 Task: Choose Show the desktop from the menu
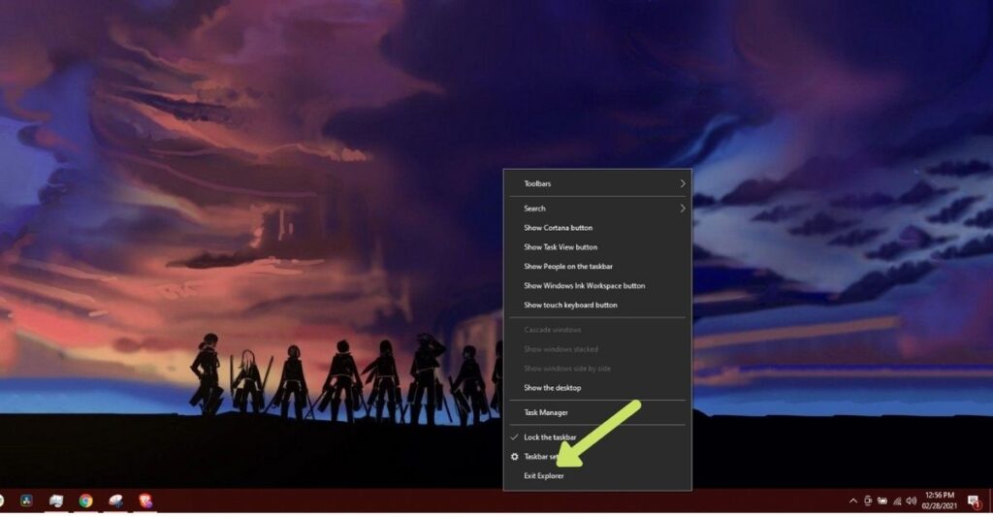click(597, 388)
